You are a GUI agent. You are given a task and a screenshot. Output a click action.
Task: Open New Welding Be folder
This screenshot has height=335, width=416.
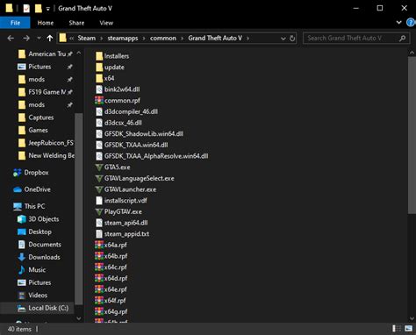[46, 155]
